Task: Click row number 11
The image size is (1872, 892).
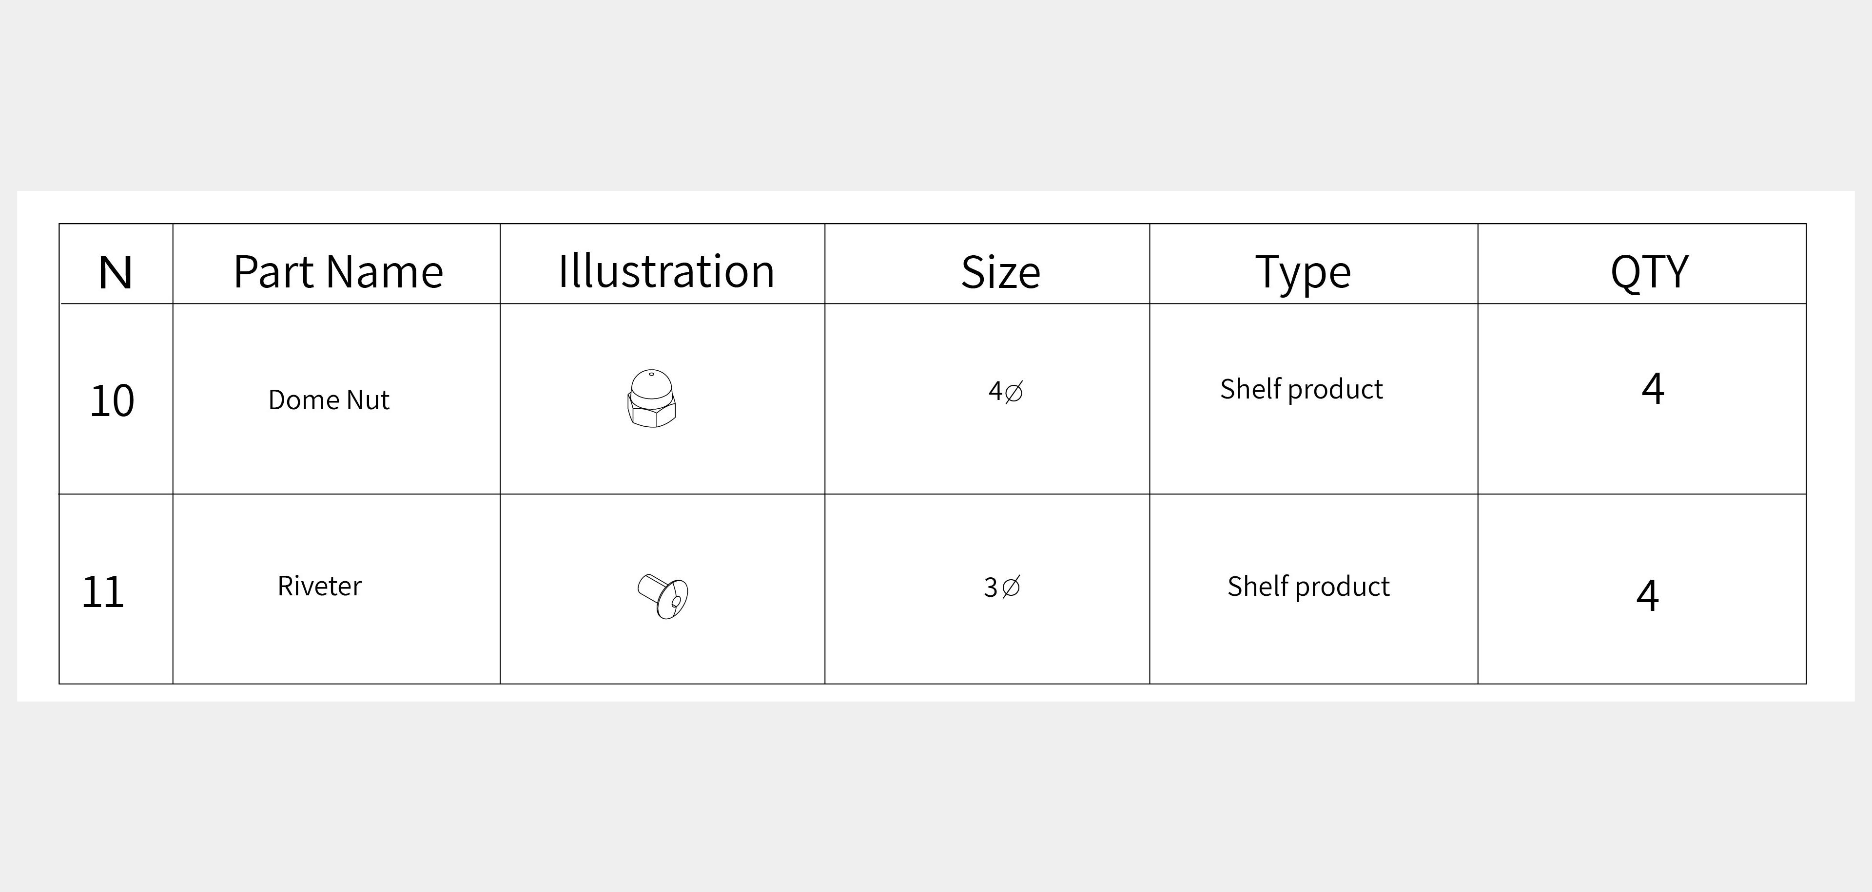Action: 102,592
